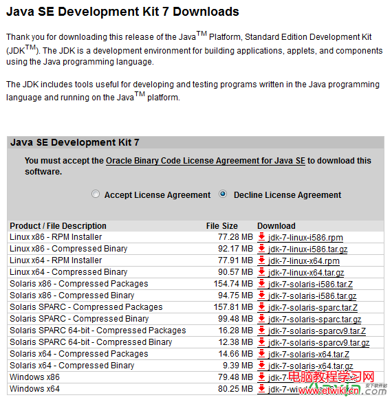The width and height of the screenshot is (392, 402).
Task: Click 'Solaris x86 - Compressed Packages' description
Action: (x=79, y=284)
